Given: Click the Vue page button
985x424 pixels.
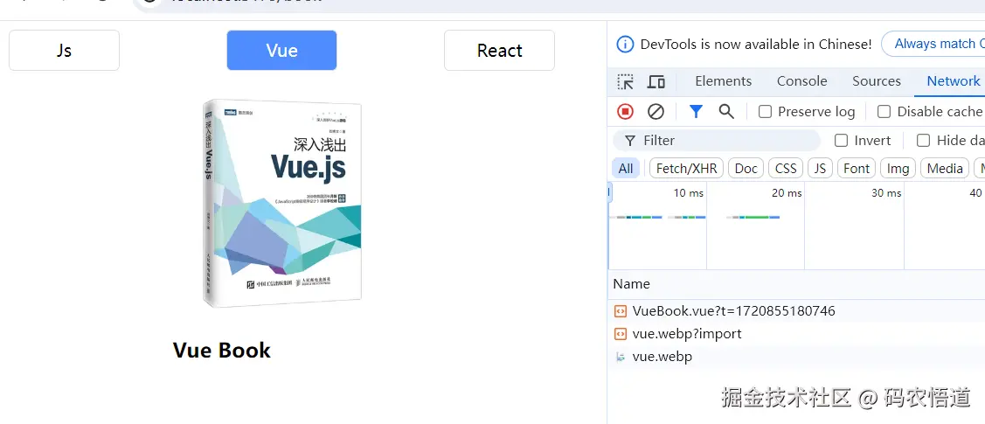Looking at the screenshot, I should pos(281,50).
